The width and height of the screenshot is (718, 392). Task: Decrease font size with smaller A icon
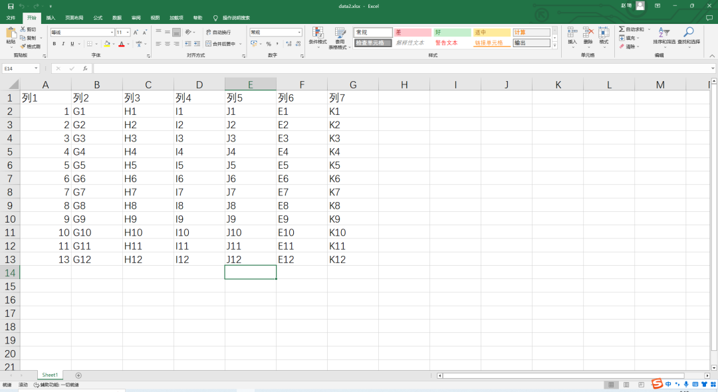click(x=145, y=33)
